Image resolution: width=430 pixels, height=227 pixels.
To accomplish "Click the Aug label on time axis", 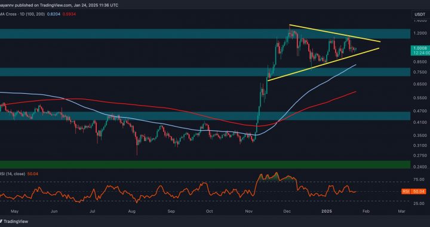I will coord(132,211).
